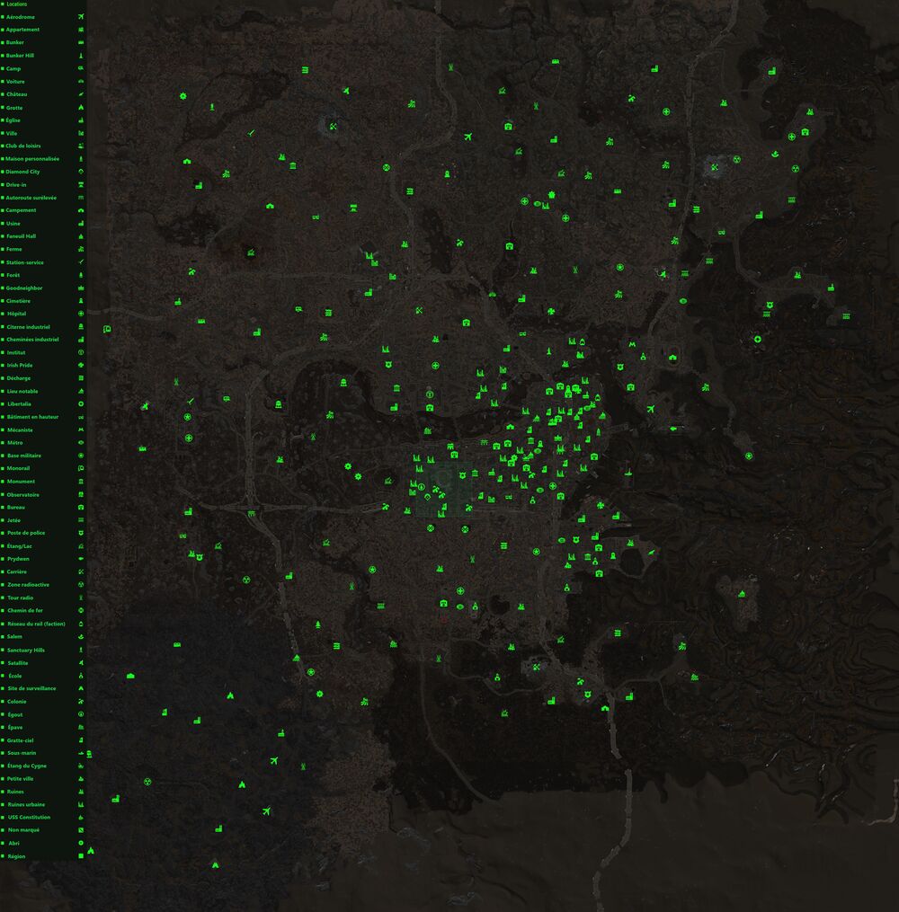Screen dimensions: 899x912
Task: Click the 'Citerne industriel' label
Action: (x=28, y=327)
